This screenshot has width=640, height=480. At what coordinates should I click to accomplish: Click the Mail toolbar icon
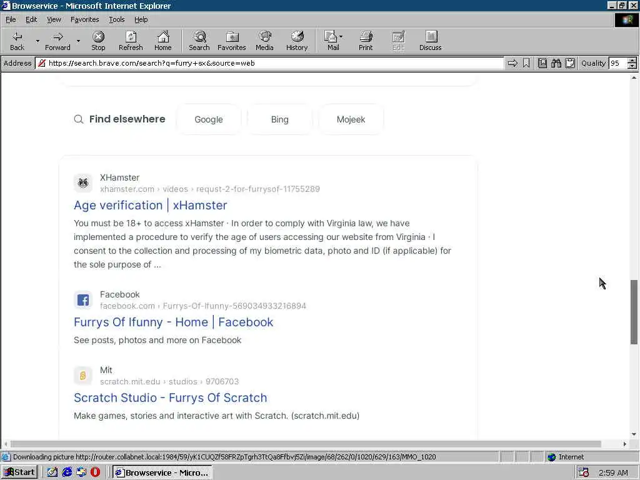(331, 41)
